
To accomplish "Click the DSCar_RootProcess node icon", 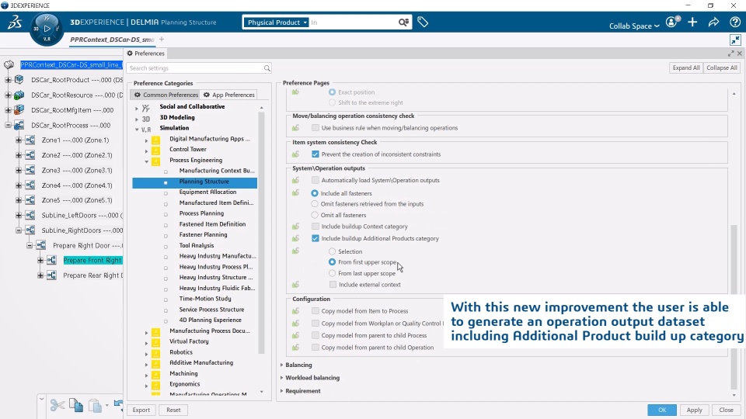I will [x=19, y=126].
